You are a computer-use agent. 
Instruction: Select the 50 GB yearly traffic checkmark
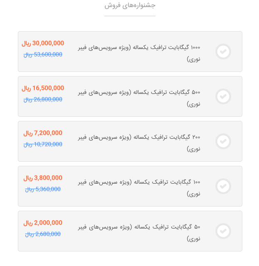(223, 231)
